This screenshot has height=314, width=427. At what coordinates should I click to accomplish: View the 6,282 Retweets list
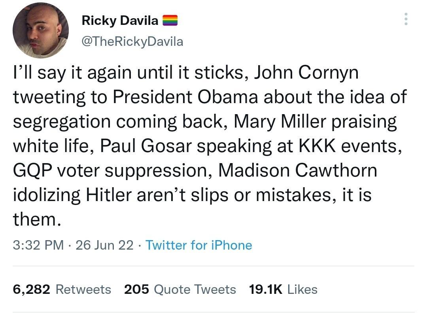pos(62,290)
